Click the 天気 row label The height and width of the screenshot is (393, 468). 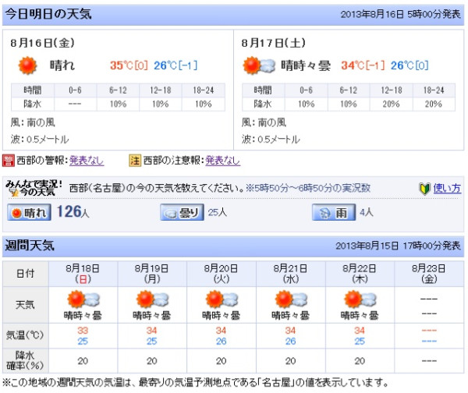pos(26,305)
